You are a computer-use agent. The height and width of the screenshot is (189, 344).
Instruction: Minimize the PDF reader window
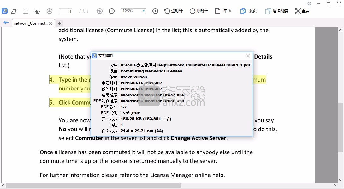point(318,4)
